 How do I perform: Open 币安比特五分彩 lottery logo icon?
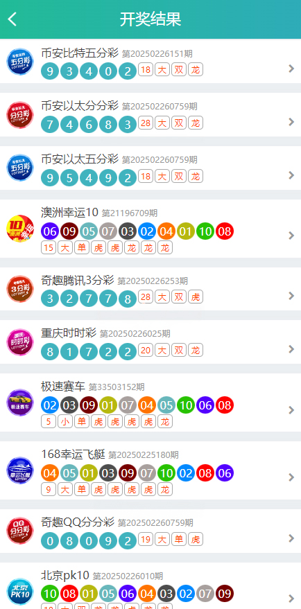click(20, 62)
